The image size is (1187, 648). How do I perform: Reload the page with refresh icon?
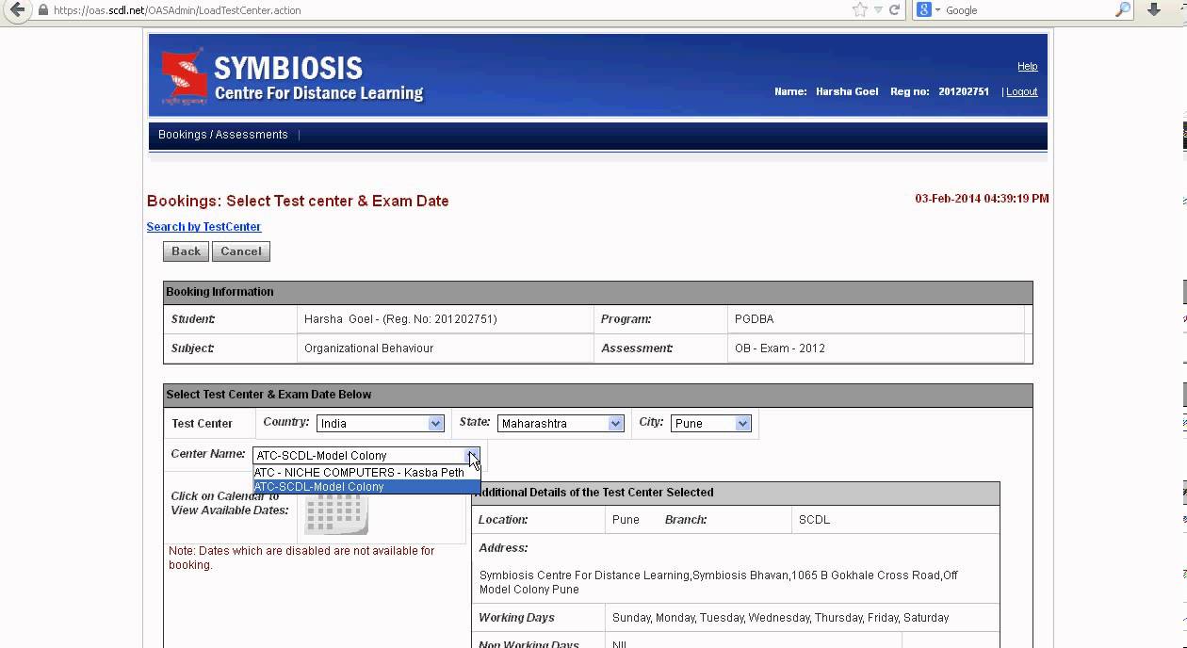pyautogui.click(x=894, y=9)
